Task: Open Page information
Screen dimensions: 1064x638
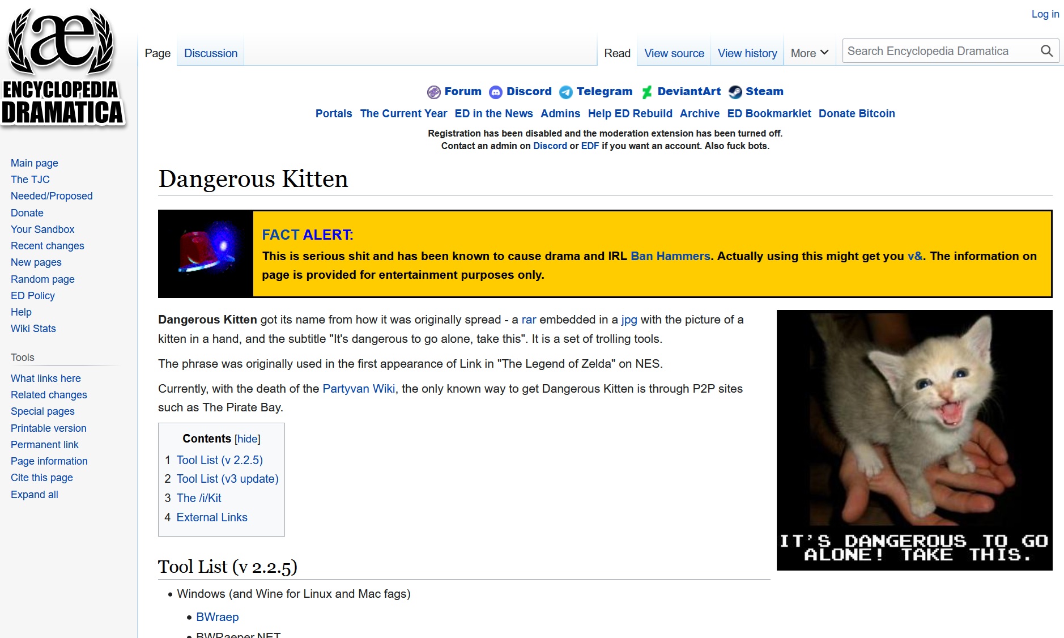Action: (x=49, y=461)
